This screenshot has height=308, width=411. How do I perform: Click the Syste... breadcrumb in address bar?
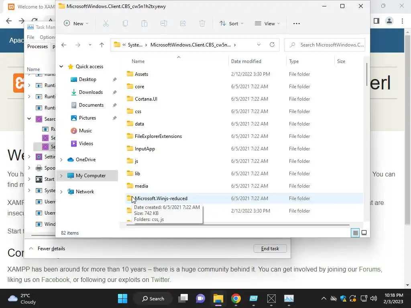point(135,45)
